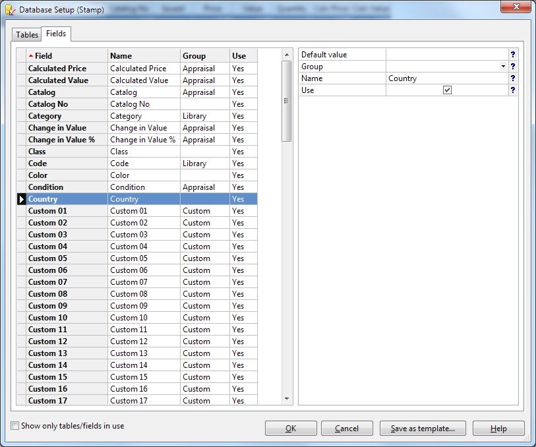Click the help icon beside the Group row
The image size is (536, 447).
pos(513,67)
